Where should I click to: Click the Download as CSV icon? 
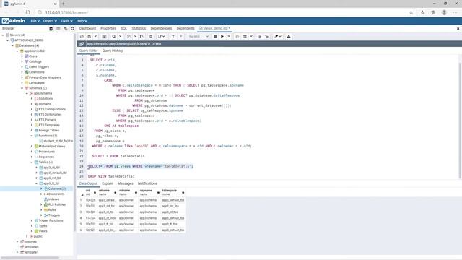[x=289, y=36]
